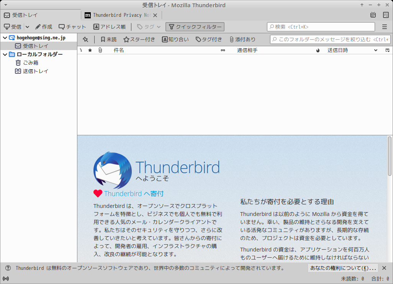Filter messages by スター付き
The width and height of the screenshot is (393, 284).
(139, 39)
